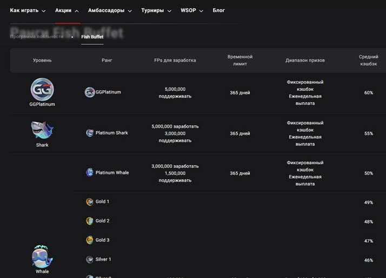386x278 pixels.
Task: Switch to Программа лояльности tab
Action: pos(37,37)
